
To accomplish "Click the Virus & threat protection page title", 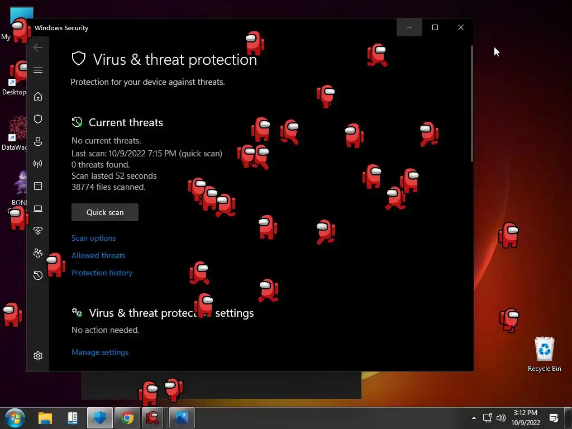I will tap(175, 59).
